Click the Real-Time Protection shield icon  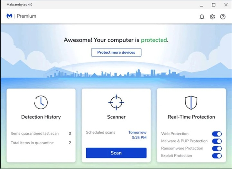191,103
